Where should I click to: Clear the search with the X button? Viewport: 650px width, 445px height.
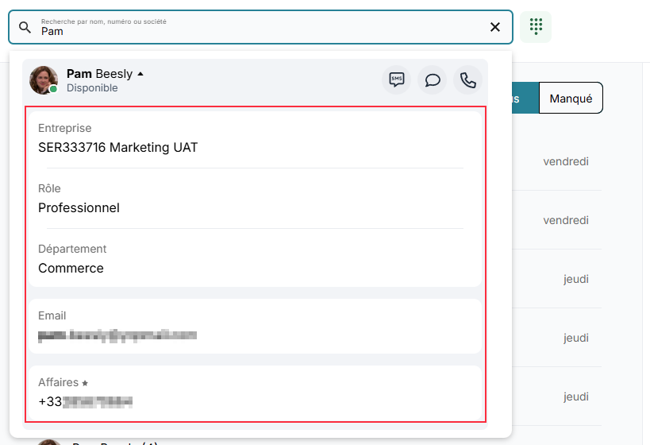coord(495,27)
